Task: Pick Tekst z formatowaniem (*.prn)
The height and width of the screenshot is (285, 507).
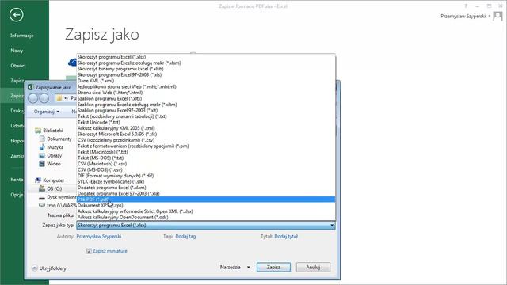Action: coord(206,146)
